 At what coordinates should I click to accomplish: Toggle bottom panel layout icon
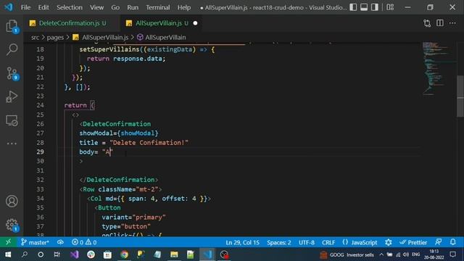tap(364, 7)
